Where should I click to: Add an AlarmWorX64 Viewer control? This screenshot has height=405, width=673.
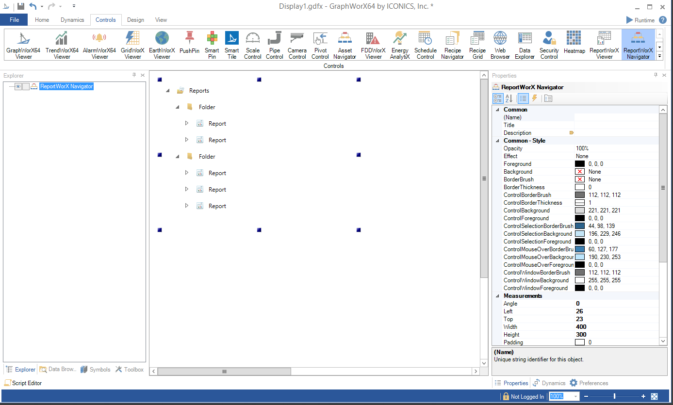[99, 45]
